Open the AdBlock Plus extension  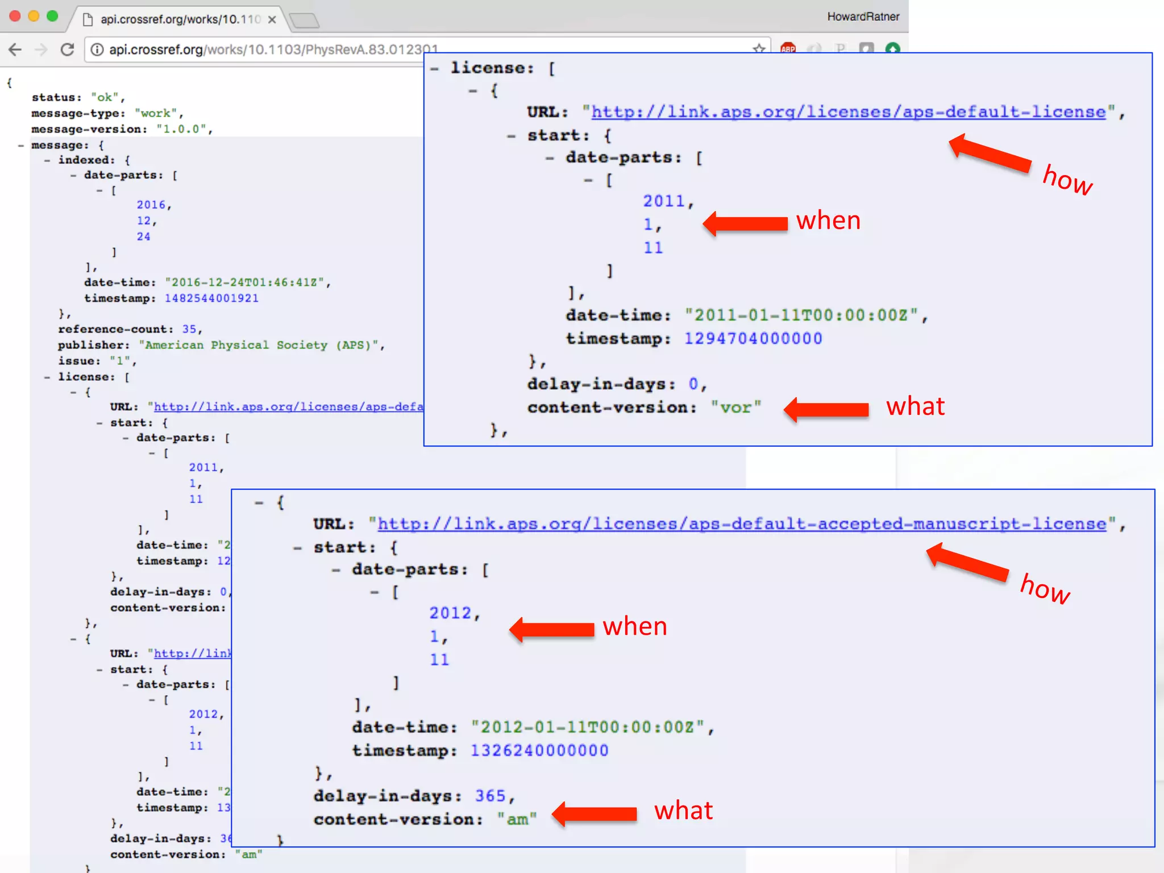(788, 49)
